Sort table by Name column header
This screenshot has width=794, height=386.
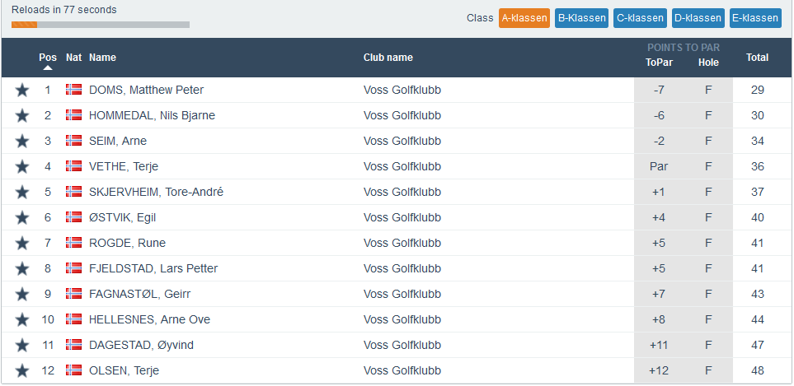(103, 58)
